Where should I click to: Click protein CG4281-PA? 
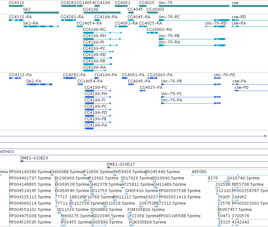point(69,78)
